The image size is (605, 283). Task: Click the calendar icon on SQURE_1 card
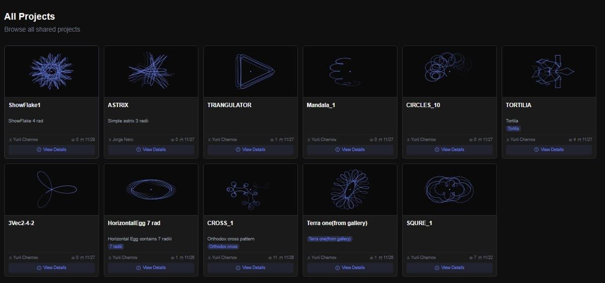pyautogui.click(x=480, y=257)
